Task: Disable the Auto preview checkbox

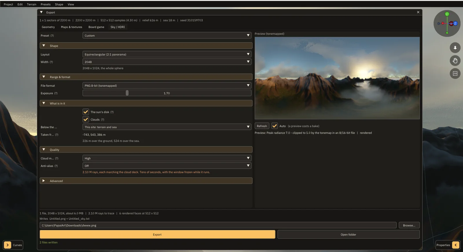Action: point(275,126)
